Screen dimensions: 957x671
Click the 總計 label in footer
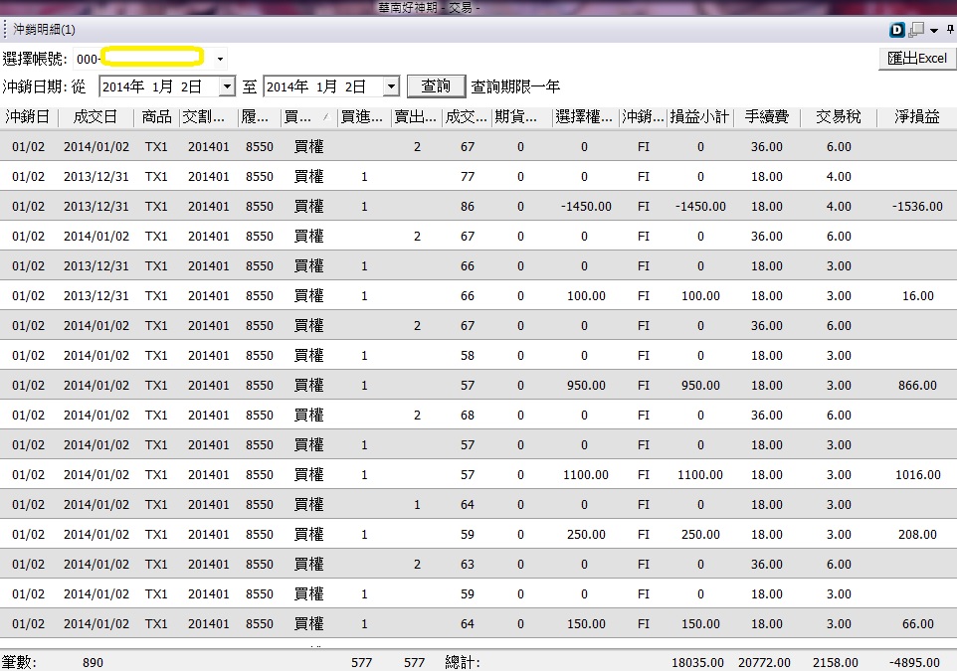(462, 662)
